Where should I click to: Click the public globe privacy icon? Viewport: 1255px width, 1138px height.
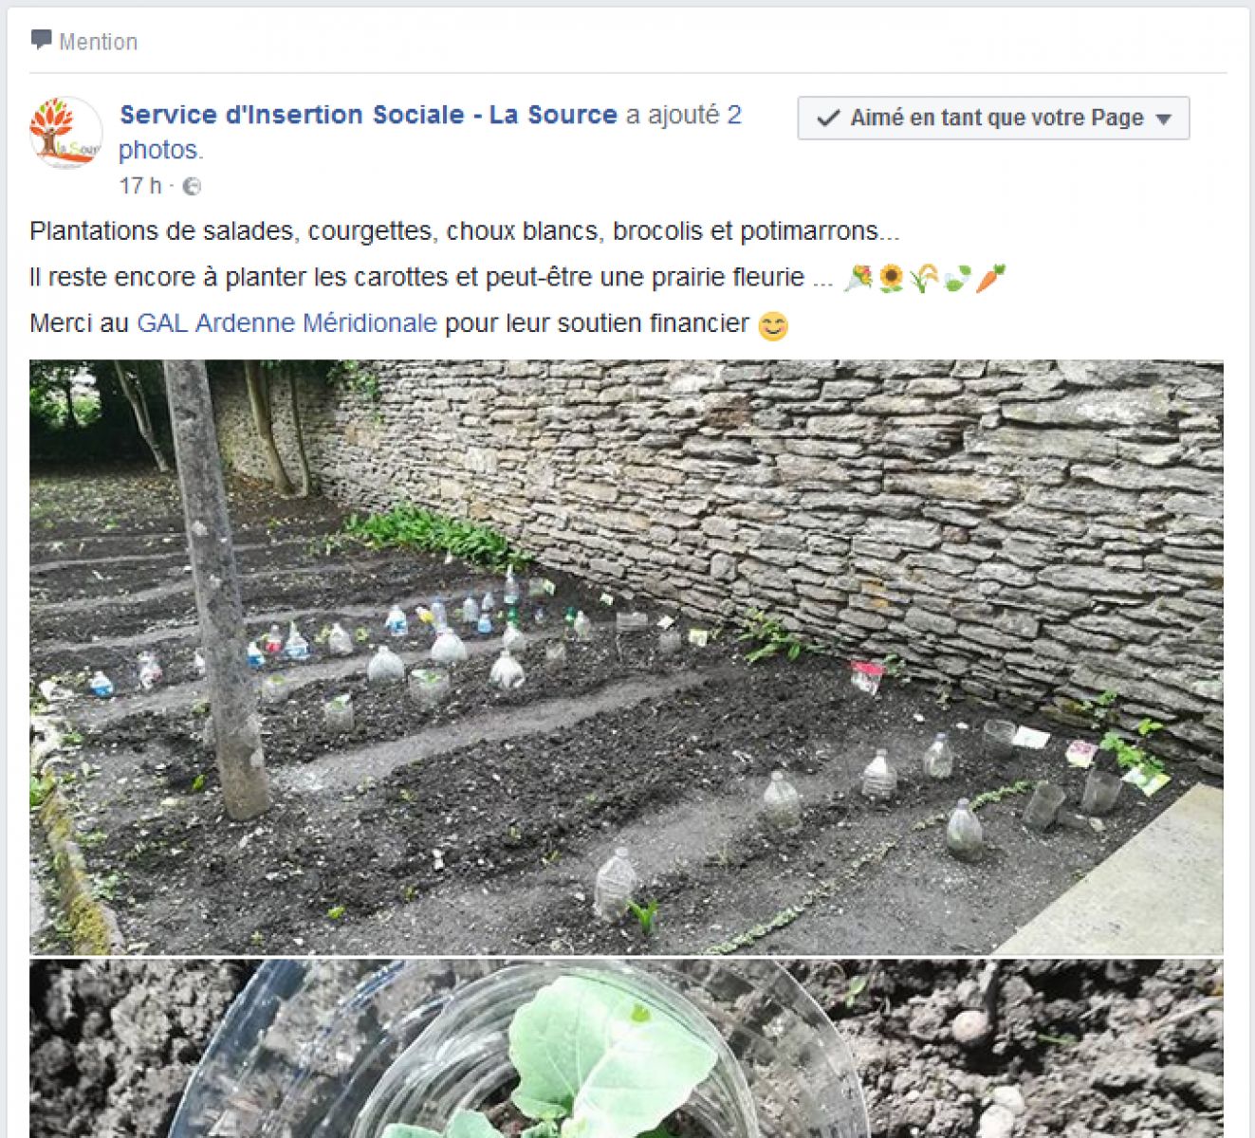click(x=192, y=186)
